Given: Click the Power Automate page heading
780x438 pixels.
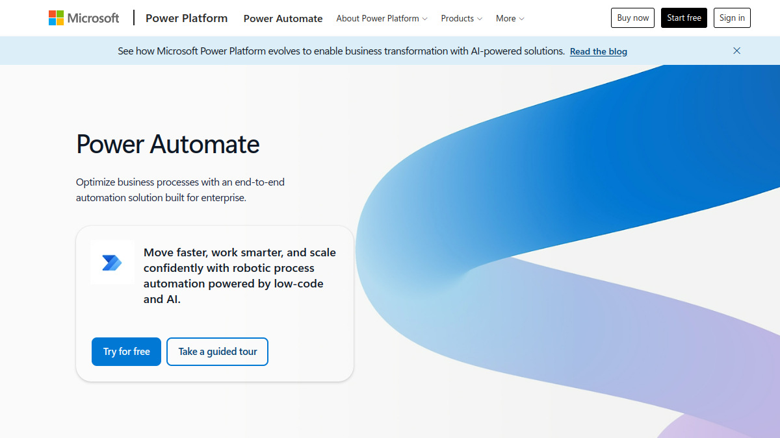Looking at the screenshot, I should (168, 144).
